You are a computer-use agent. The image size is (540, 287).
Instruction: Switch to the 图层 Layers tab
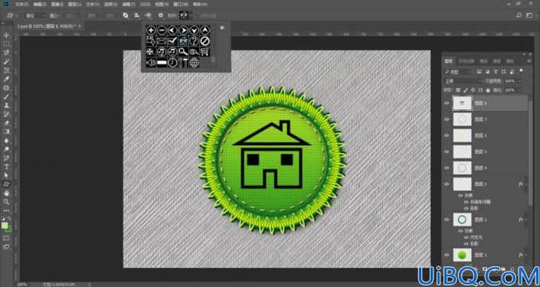tap(448, 61)
